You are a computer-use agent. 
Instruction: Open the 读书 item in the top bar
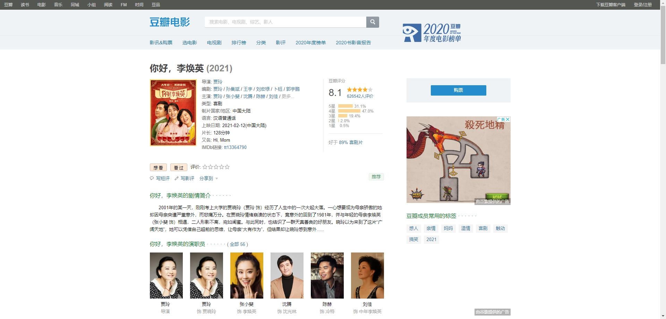click(25, 5)
